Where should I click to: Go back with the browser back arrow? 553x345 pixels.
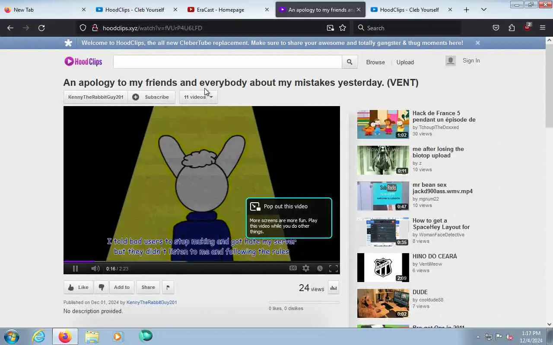click(10, 28)
